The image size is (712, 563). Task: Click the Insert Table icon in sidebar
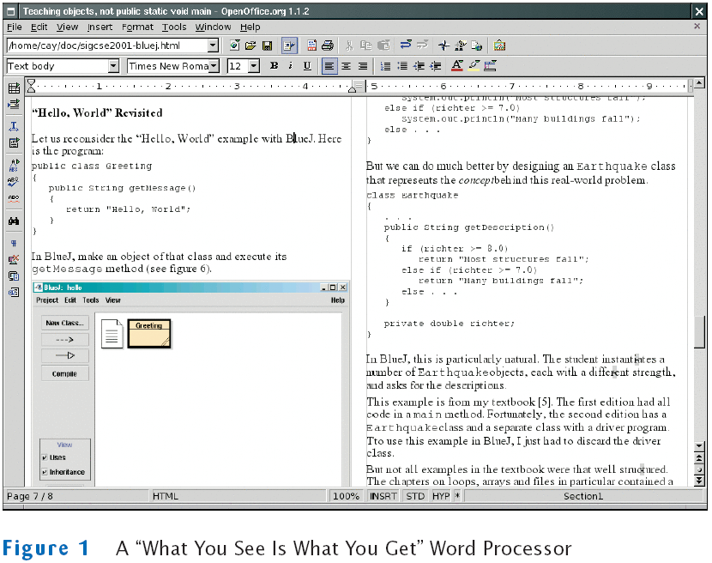click(14, 88)
